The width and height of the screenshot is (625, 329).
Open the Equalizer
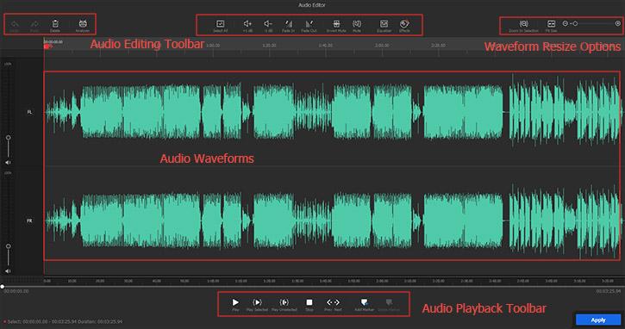coord(384,24)
